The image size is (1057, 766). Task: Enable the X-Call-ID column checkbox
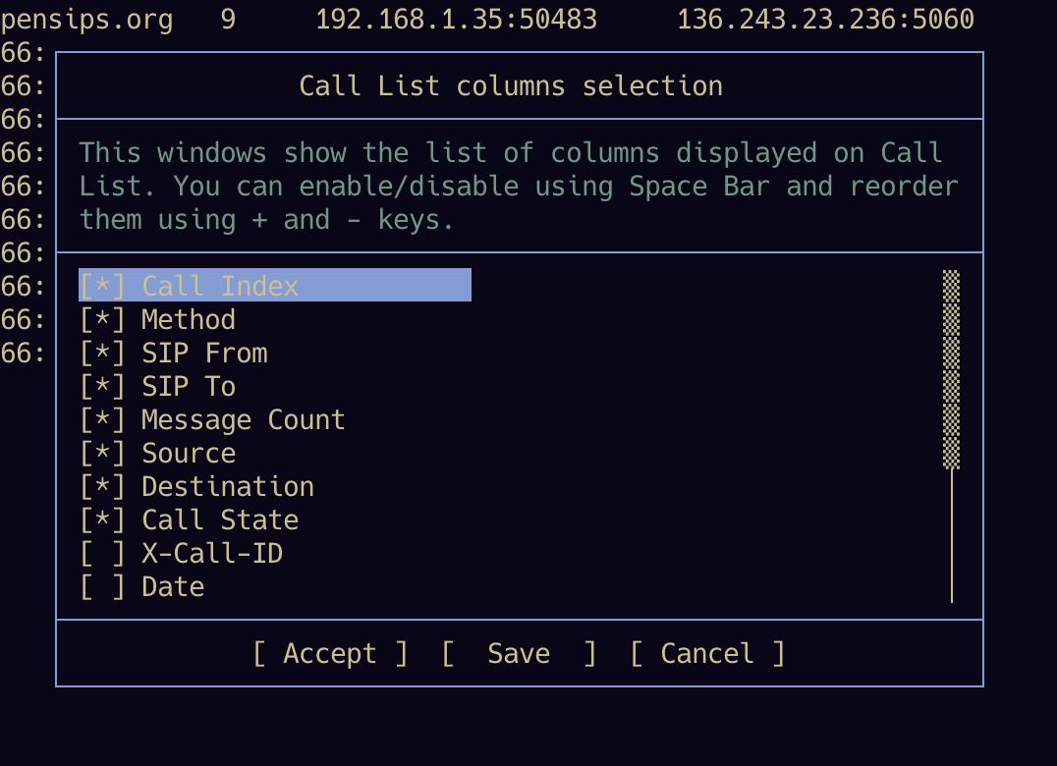pyautogui.click(x=102, y=553)
